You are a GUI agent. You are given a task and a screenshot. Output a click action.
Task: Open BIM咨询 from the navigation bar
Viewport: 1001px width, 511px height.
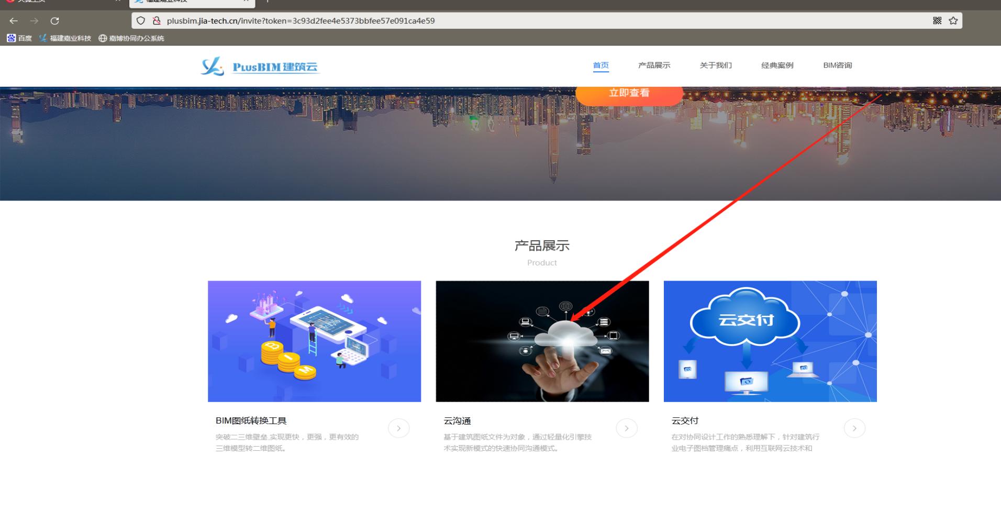(x=837, y=65)
